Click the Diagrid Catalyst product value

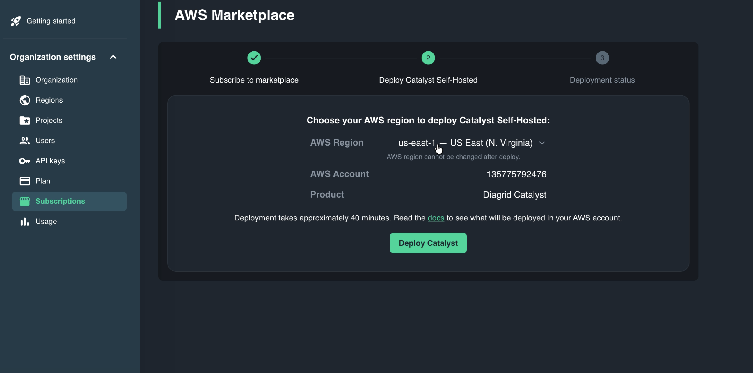coord(514,195)
